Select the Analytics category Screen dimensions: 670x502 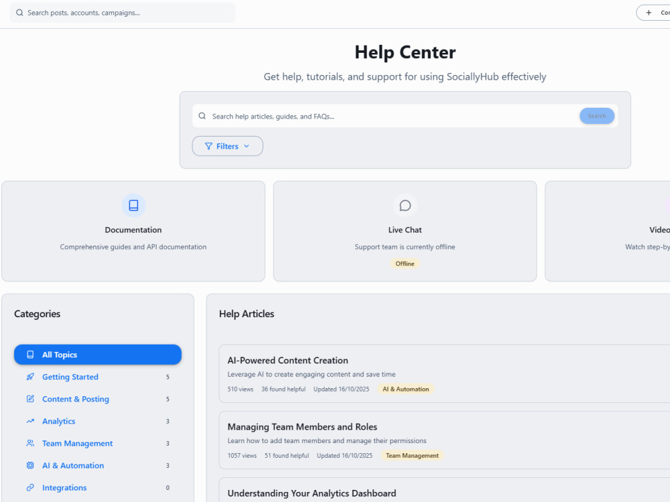tap(98, 421)
